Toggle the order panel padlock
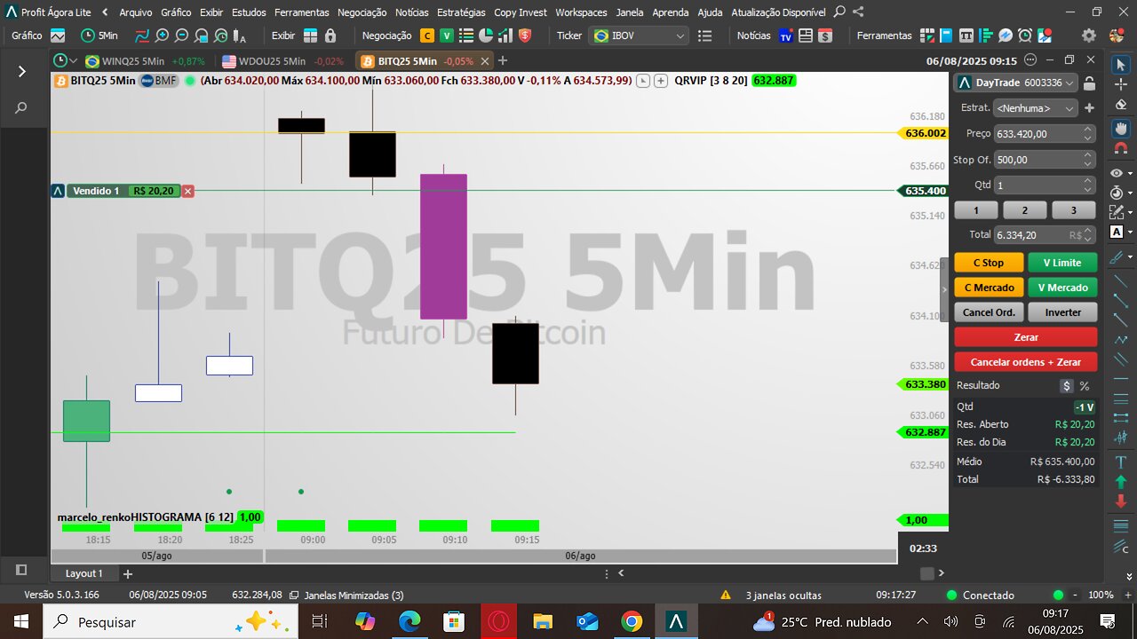This screenshot has height=639, width=1137. 1089,83
